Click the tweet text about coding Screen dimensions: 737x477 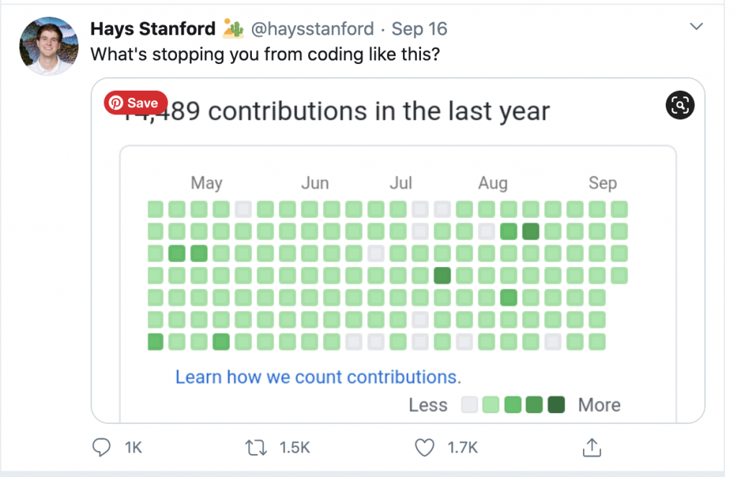click(265, 54)
